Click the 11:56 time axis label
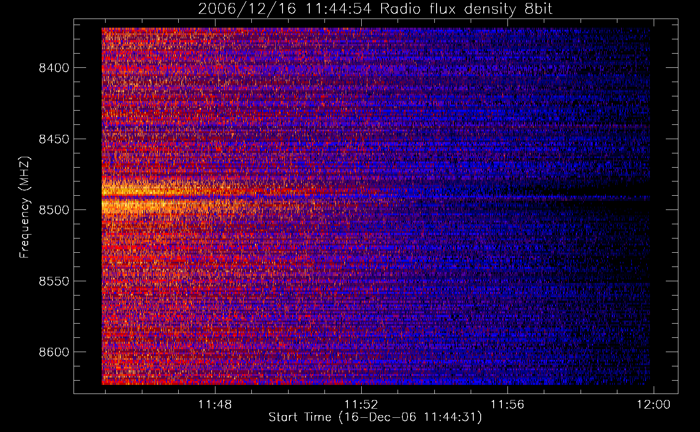The width and height of the screenshot is (700, 432). pyautogui.click(x=507, y=405)
